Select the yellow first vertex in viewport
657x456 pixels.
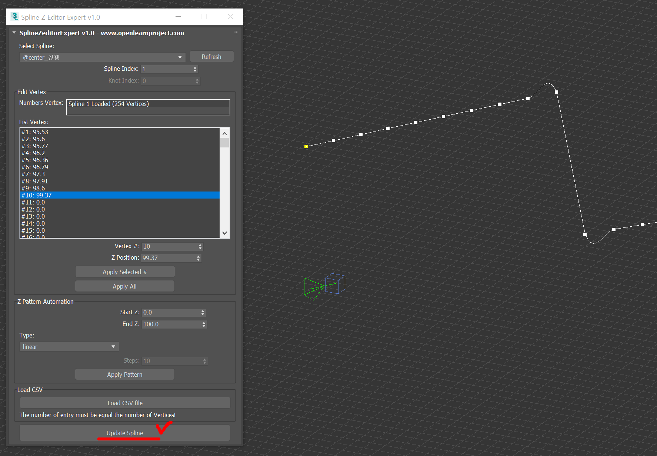click(306, 147)
